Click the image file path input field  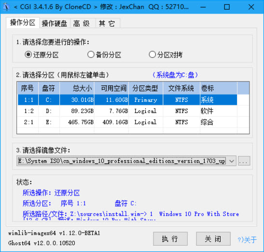pyautogui.click(x=122, y=161)
